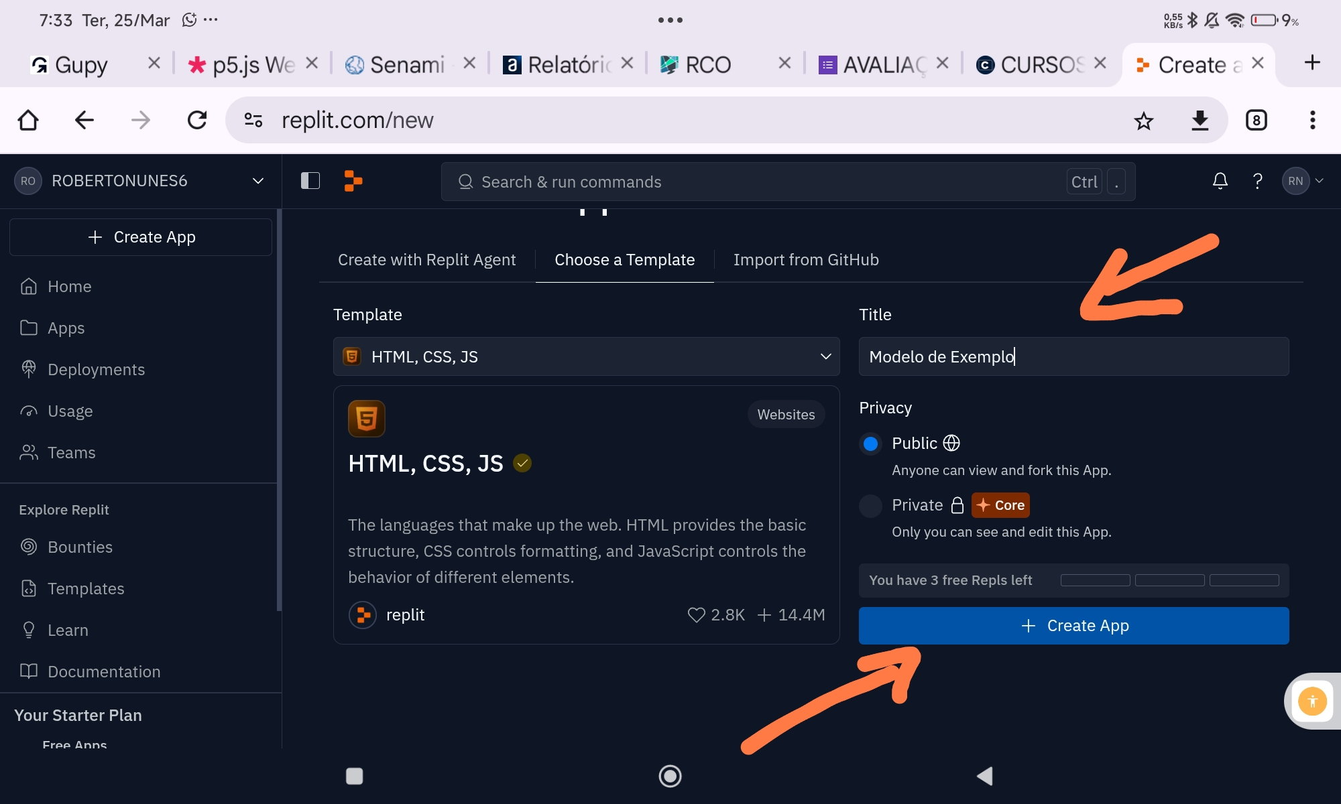
Task: Click the free Repls remaining progress bar
Action: [1169, 580]
